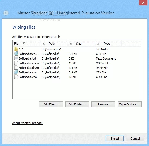Click the CDO File type cell

point(101,77)
